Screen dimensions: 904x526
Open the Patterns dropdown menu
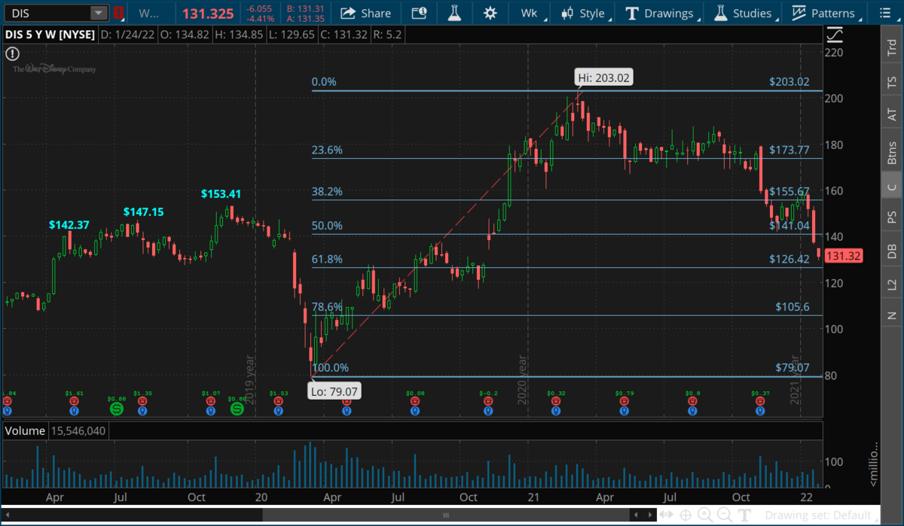point(825,13)
